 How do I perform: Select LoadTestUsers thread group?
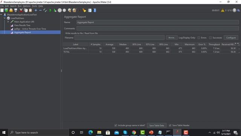(17, 18)
